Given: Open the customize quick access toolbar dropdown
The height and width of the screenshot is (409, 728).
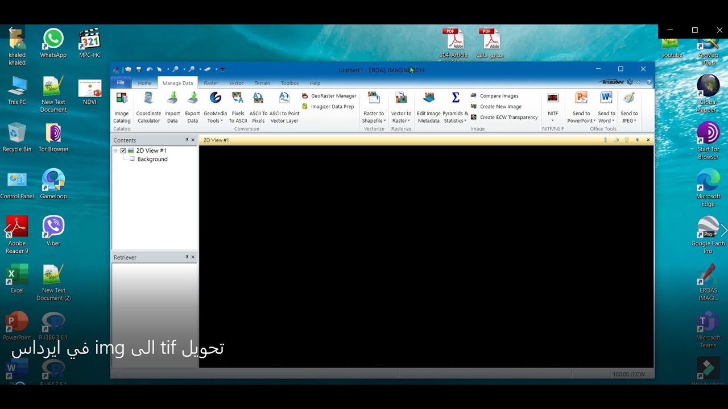Looking at the screenshot, I should pyautogui.click(x=223, y=70).
